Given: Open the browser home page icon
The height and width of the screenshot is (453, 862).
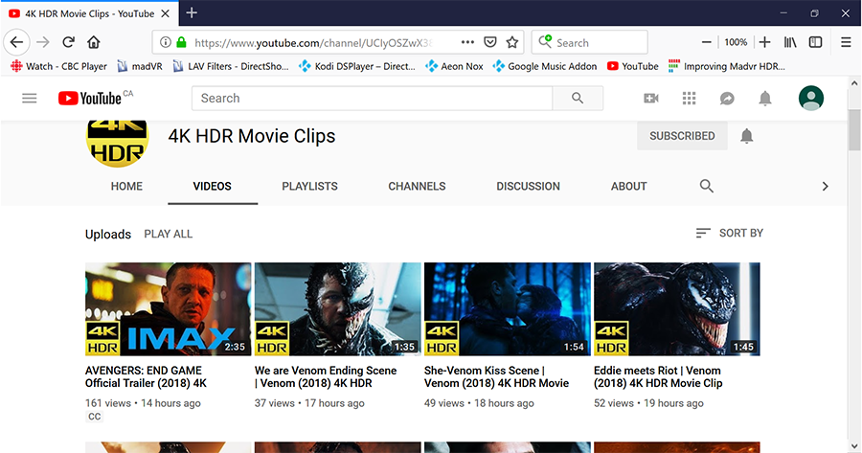Looking at the screenshot, I should [x=94, y=42].
